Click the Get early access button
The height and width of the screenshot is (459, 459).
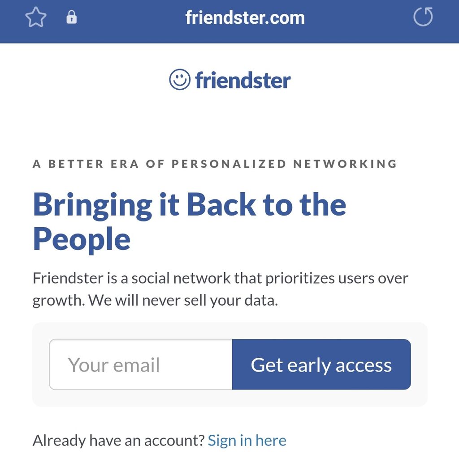click(x=321, y=364)
